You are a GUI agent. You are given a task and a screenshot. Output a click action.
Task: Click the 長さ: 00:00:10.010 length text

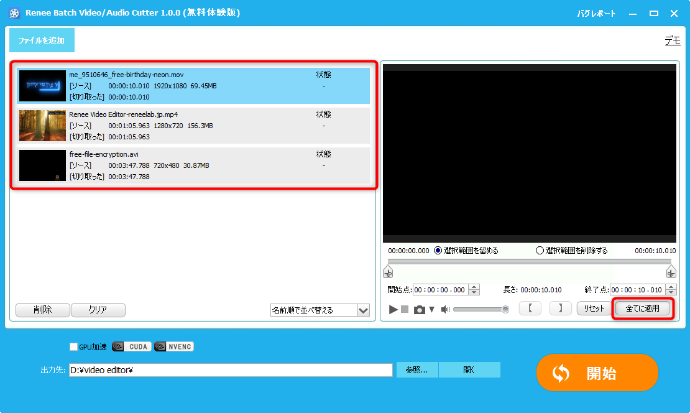(x=533, y=290)
